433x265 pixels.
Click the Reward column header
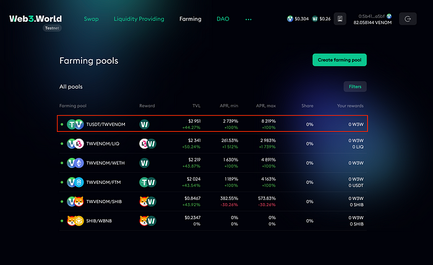[x=147, y=106]
